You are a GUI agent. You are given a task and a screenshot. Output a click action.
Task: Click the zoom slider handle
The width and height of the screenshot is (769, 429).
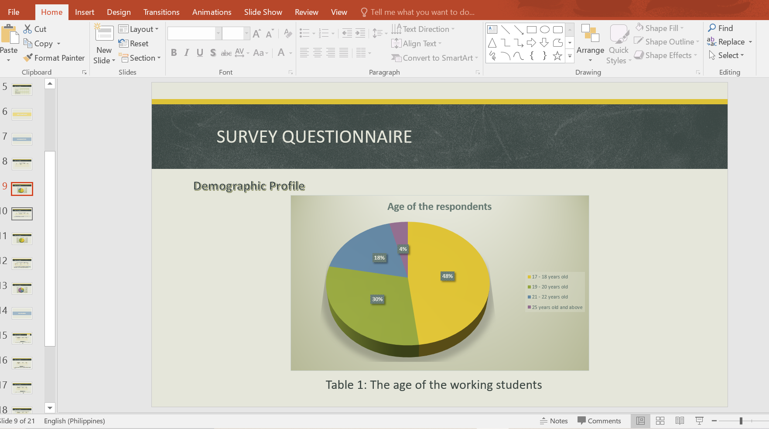741,421
